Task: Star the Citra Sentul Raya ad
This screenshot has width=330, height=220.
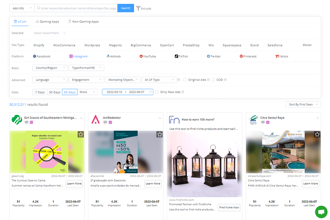Action: [317, 134]
